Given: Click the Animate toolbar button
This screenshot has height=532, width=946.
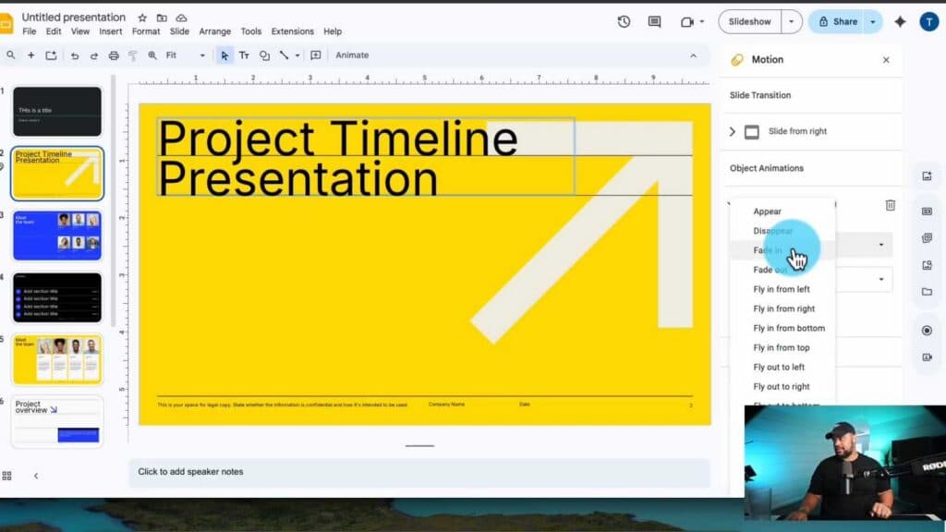Looking at the screenshot, I should click(352, 55).
